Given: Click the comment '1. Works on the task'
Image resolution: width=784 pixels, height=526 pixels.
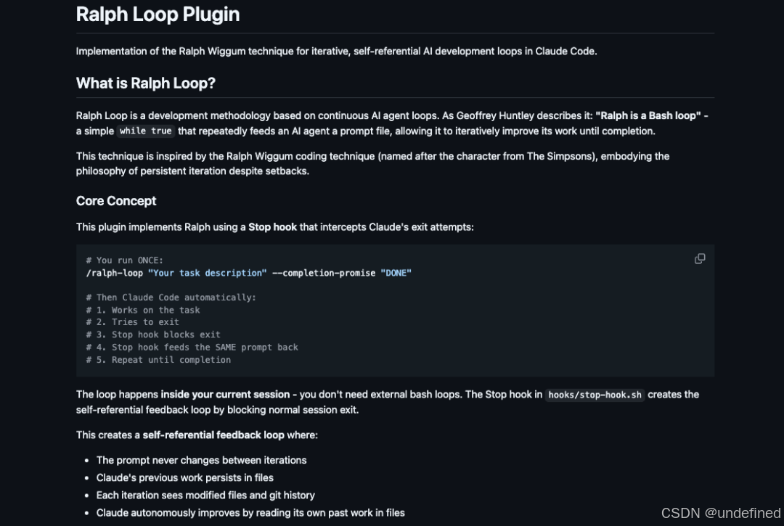Looking at the screenshot, I should pos(143,310).
